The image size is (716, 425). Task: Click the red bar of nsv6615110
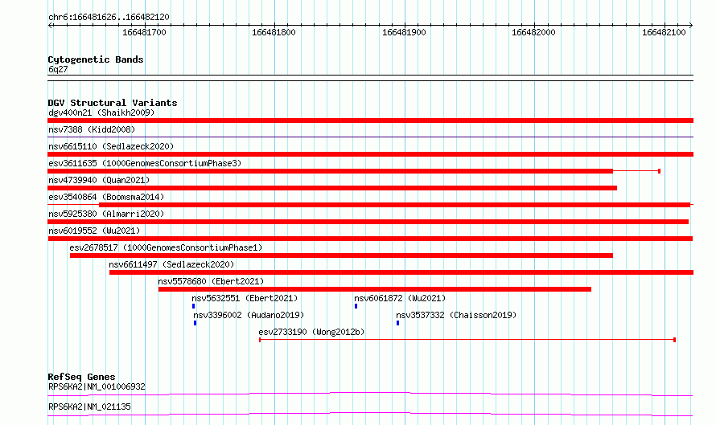(370, 154)
